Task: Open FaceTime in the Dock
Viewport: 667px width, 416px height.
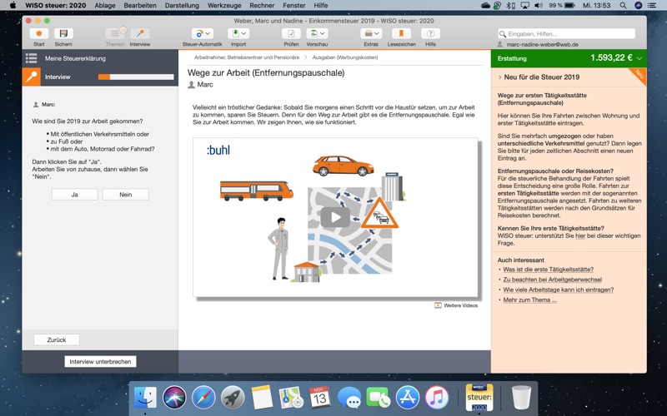Action: [379, 398]
